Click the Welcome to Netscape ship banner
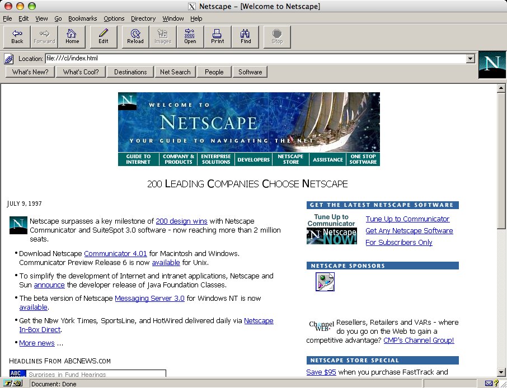The width and height of the screenshot is (507, 388). tap(249, 122)
